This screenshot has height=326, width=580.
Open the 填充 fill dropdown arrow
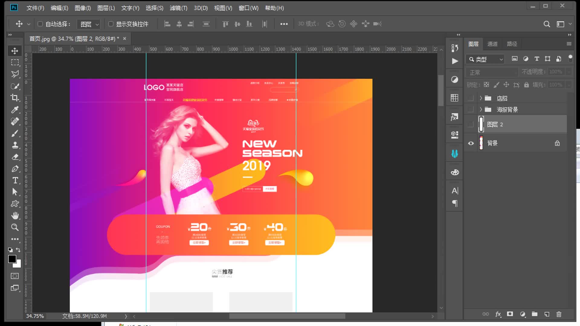(569, 85)
